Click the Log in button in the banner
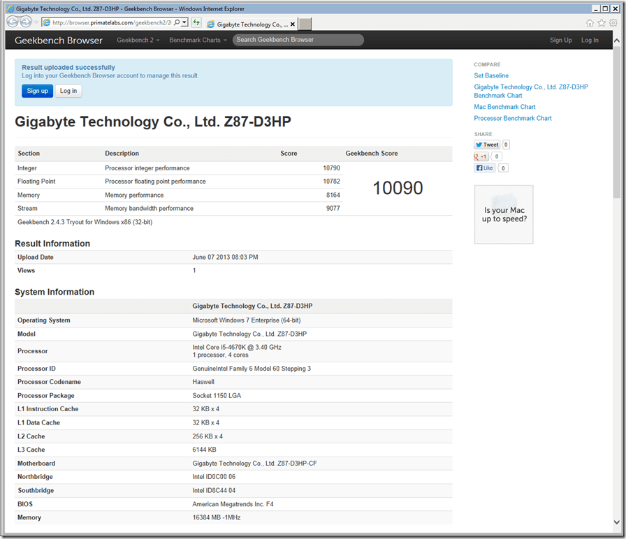This screenshot has width=626, height=539. (68, 91)
